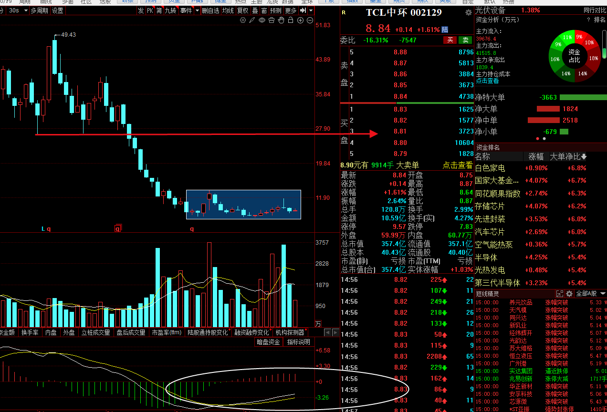
Task: Click 发 toolbar button
Action: (x=141, y=10)
